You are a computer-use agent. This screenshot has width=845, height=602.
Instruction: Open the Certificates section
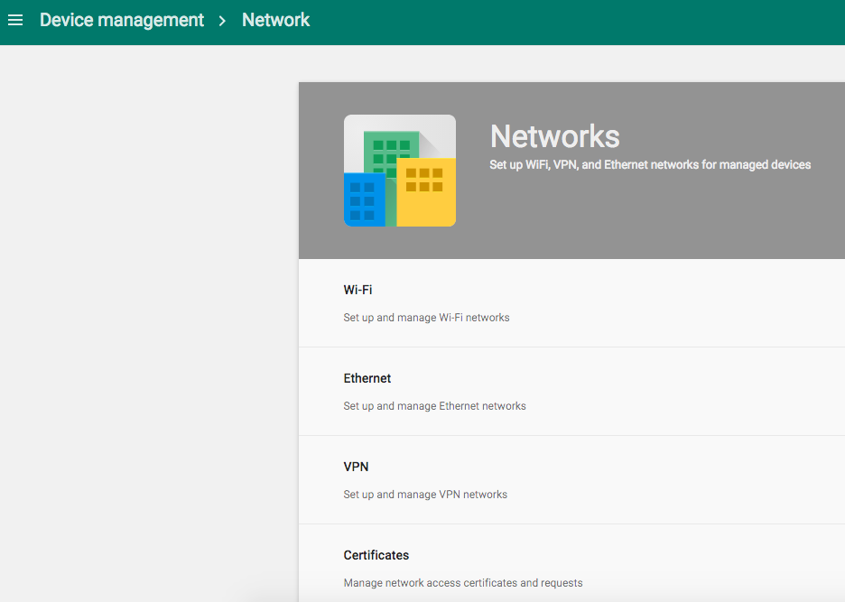pos(571,563)
